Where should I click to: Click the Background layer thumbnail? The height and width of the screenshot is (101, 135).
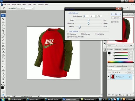(112, 77)
